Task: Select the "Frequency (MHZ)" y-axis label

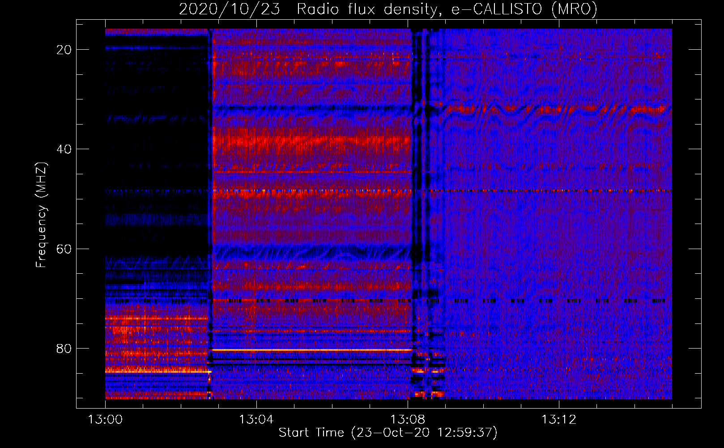Action: (41, 215)
